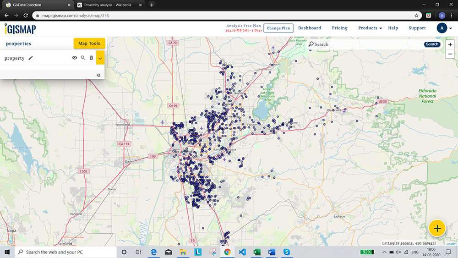The image size is (458, 258).
Task: Open Chrome's three-dot menu
Action: pos(451,16)
